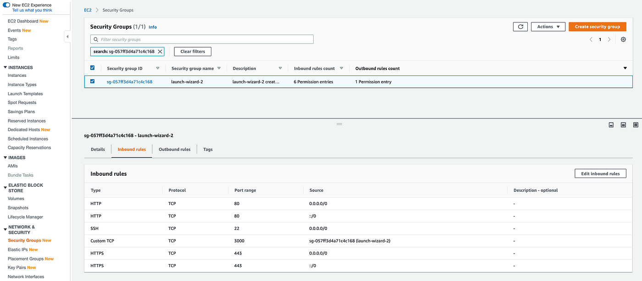Open the table column options arrow

tap(625, 68)
